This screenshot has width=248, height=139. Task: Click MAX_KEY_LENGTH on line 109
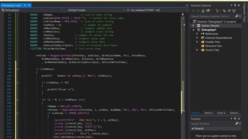71,106
